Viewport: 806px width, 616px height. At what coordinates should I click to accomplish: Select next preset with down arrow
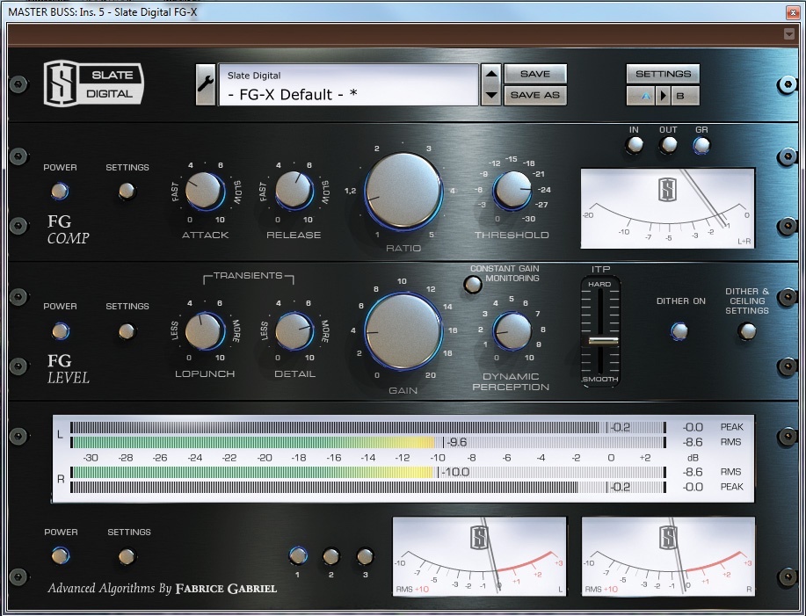coord(491,95)
